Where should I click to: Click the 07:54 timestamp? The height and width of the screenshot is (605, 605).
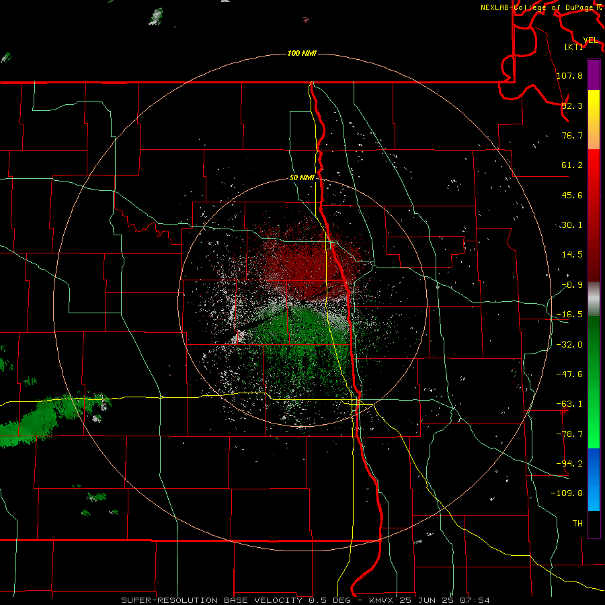pos(475,600)
